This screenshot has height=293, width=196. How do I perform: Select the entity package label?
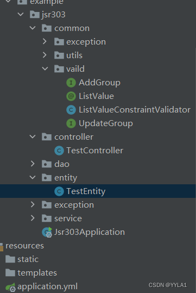point(66,178)
